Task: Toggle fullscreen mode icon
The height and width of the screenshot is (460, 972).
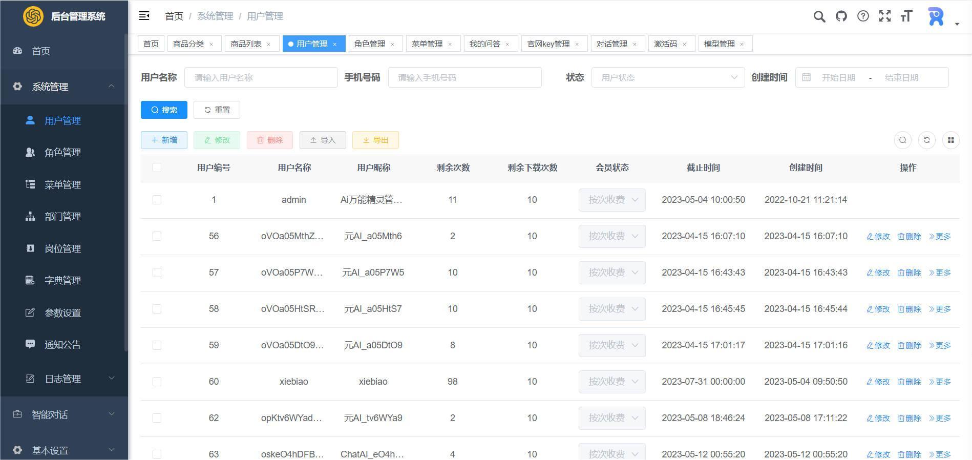Action: 885,16
